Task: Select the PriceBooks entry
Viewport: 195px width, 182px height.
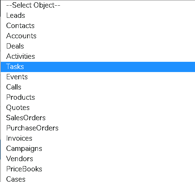Action: click(98, 169)
